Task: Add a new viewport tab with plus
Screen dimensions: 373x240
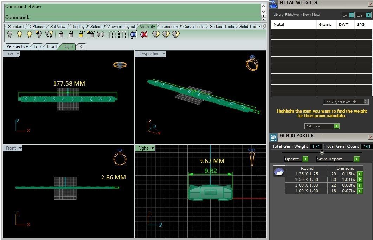Action: (x=82, y=47)
